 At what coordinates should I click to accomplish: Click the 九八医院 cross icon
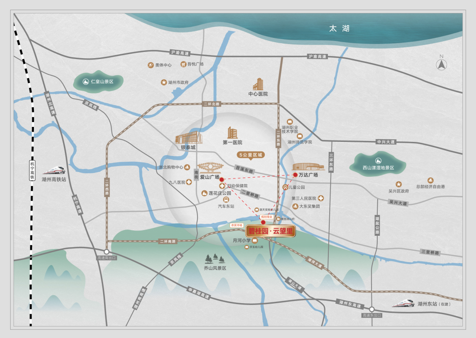(189, 182)
